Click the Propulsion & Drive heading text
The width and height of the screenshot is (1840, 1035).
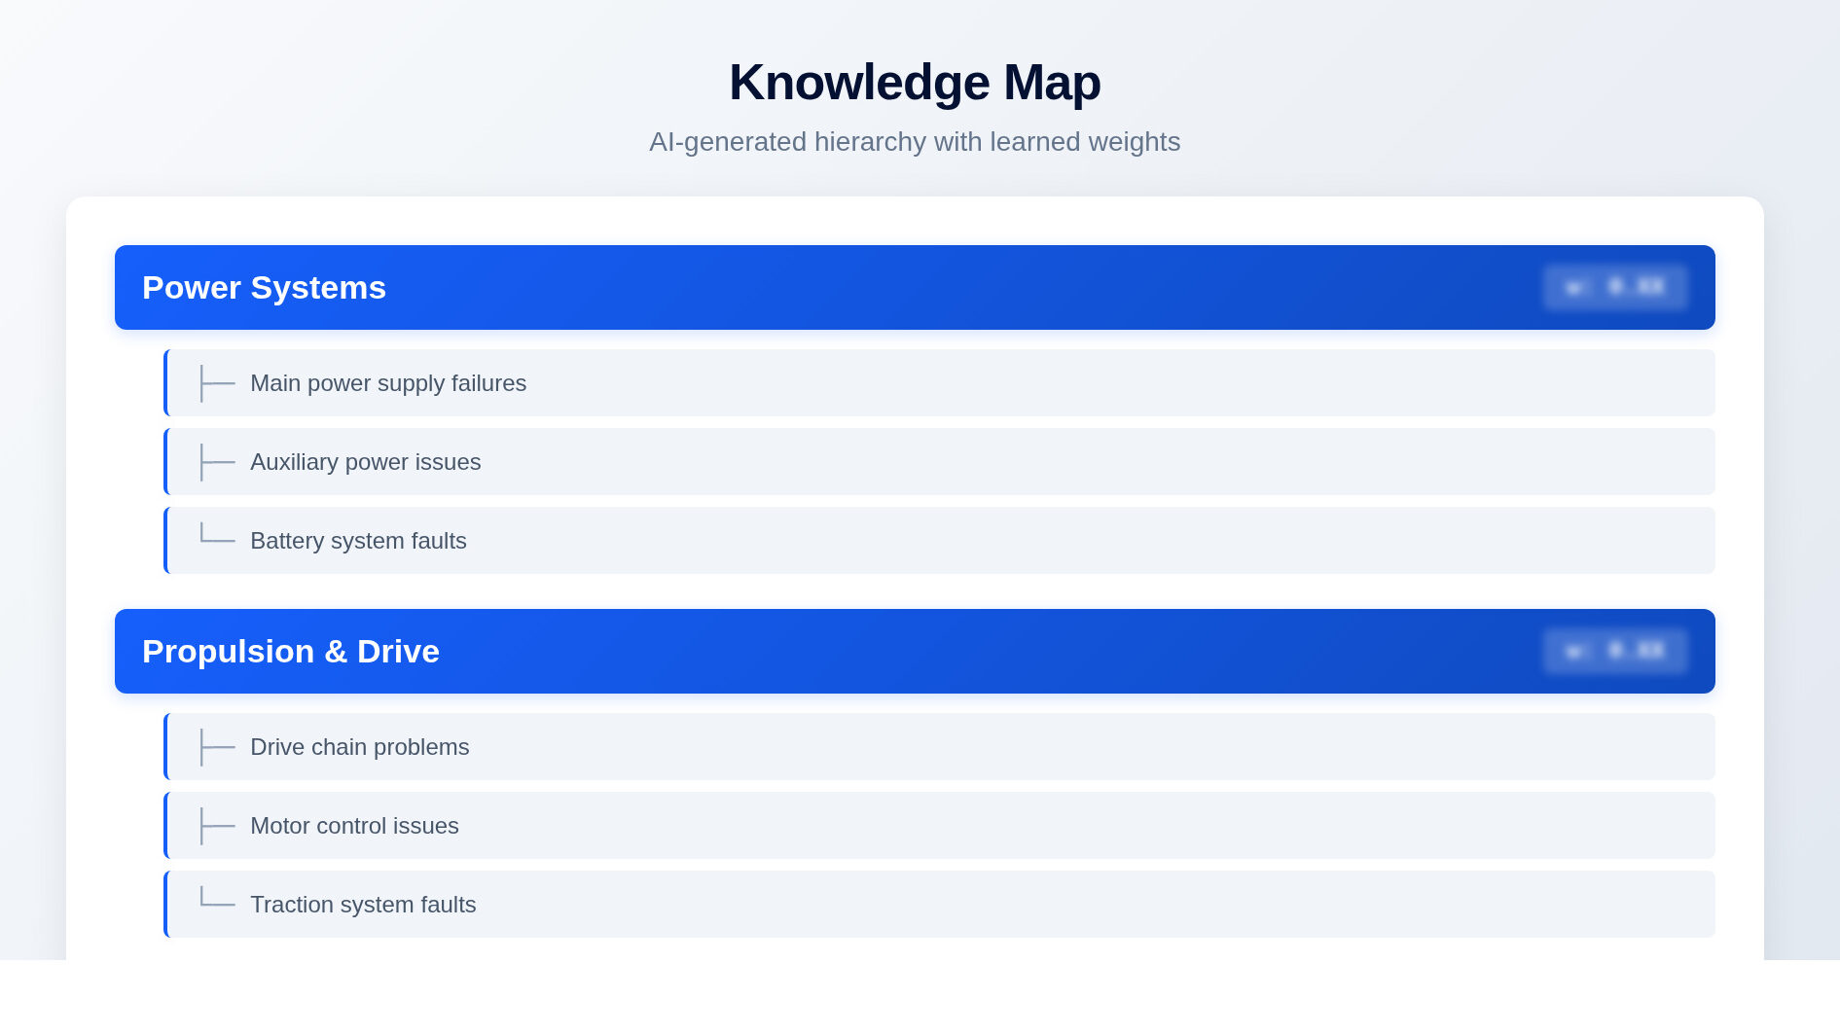pyautogui.click(x=291, y=652)
